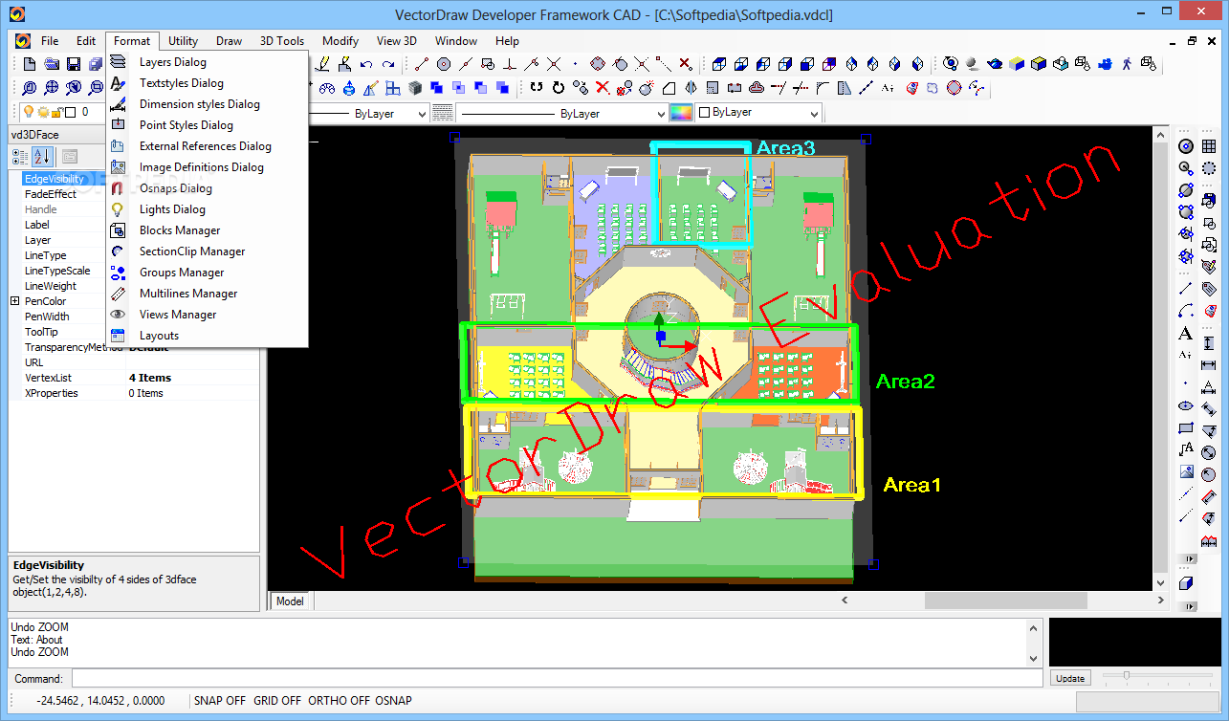
Task: Open the rainbow color picker swatch
Action: [x=680, y=113]
